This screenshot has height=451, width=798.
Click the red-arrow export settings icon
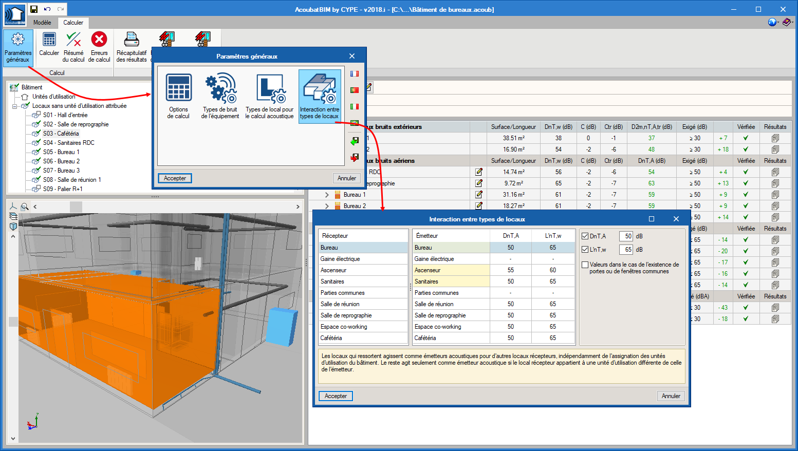[355, 157]
